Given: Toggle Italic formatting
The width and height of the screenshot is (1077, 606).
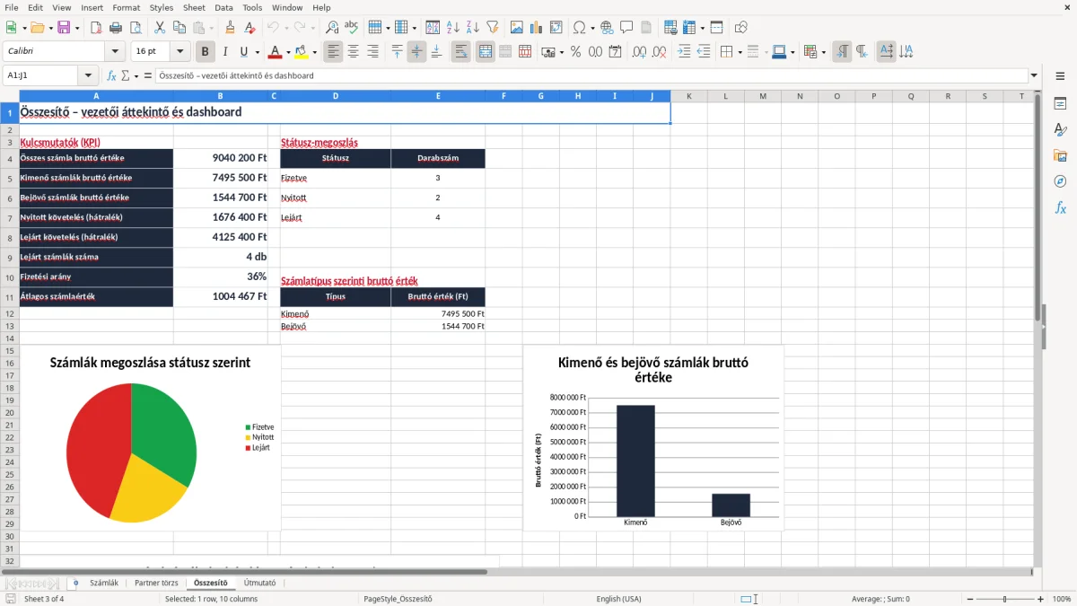Looking at the screenshot, I should point(224,52).
